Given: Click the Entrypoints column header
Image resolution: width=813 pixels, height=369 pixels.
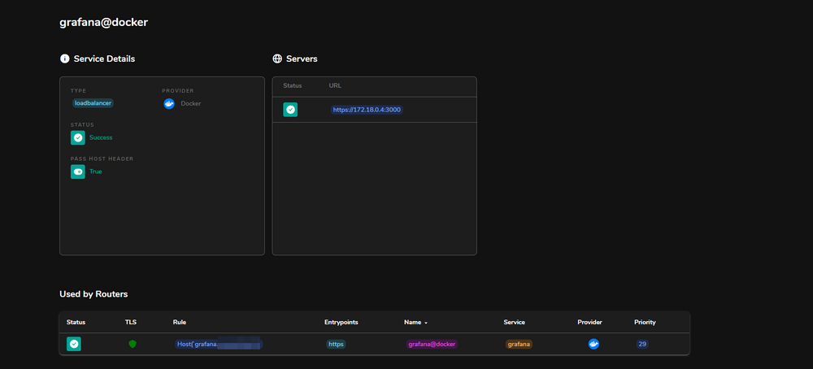Looking at the screenshot, I should [341, 323].
